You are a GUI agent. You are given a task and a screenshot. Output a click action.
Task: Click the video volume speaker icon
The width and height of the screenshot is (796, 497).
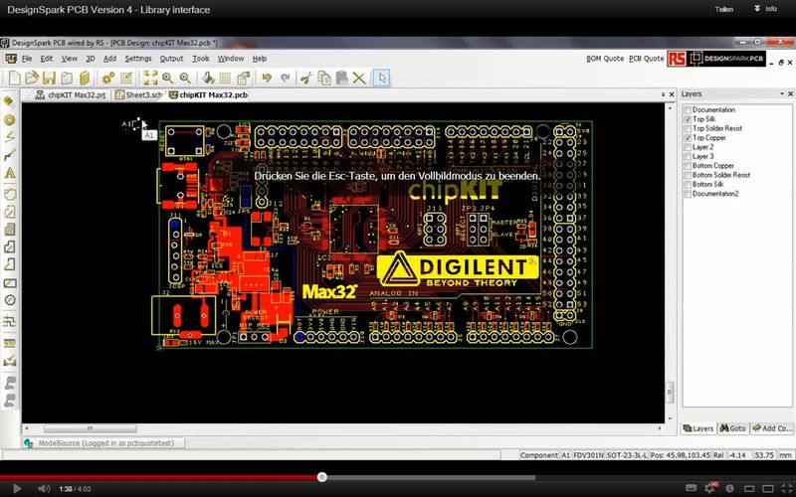point(44,488)
